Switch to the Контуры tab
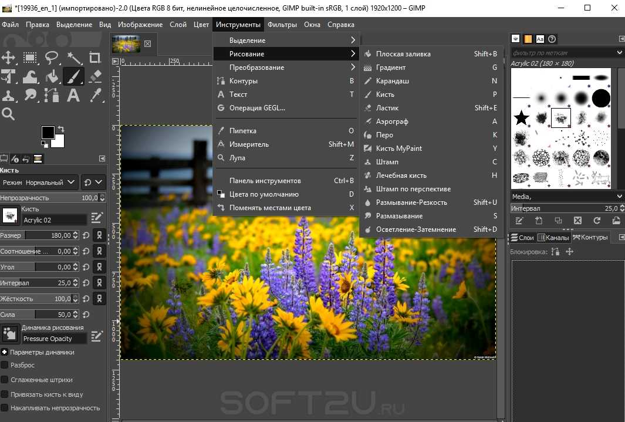Screen dimensions: 625x422 590,238
